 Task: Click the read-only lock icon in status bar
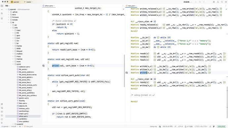(210, 127)
